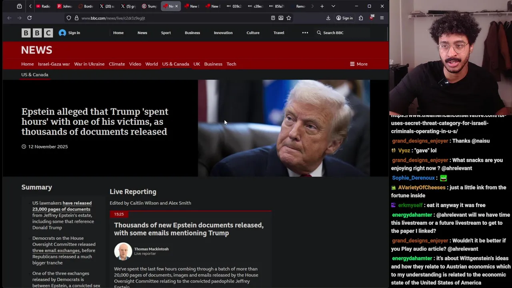Bookmark this page with star icon

pos(289,18)
